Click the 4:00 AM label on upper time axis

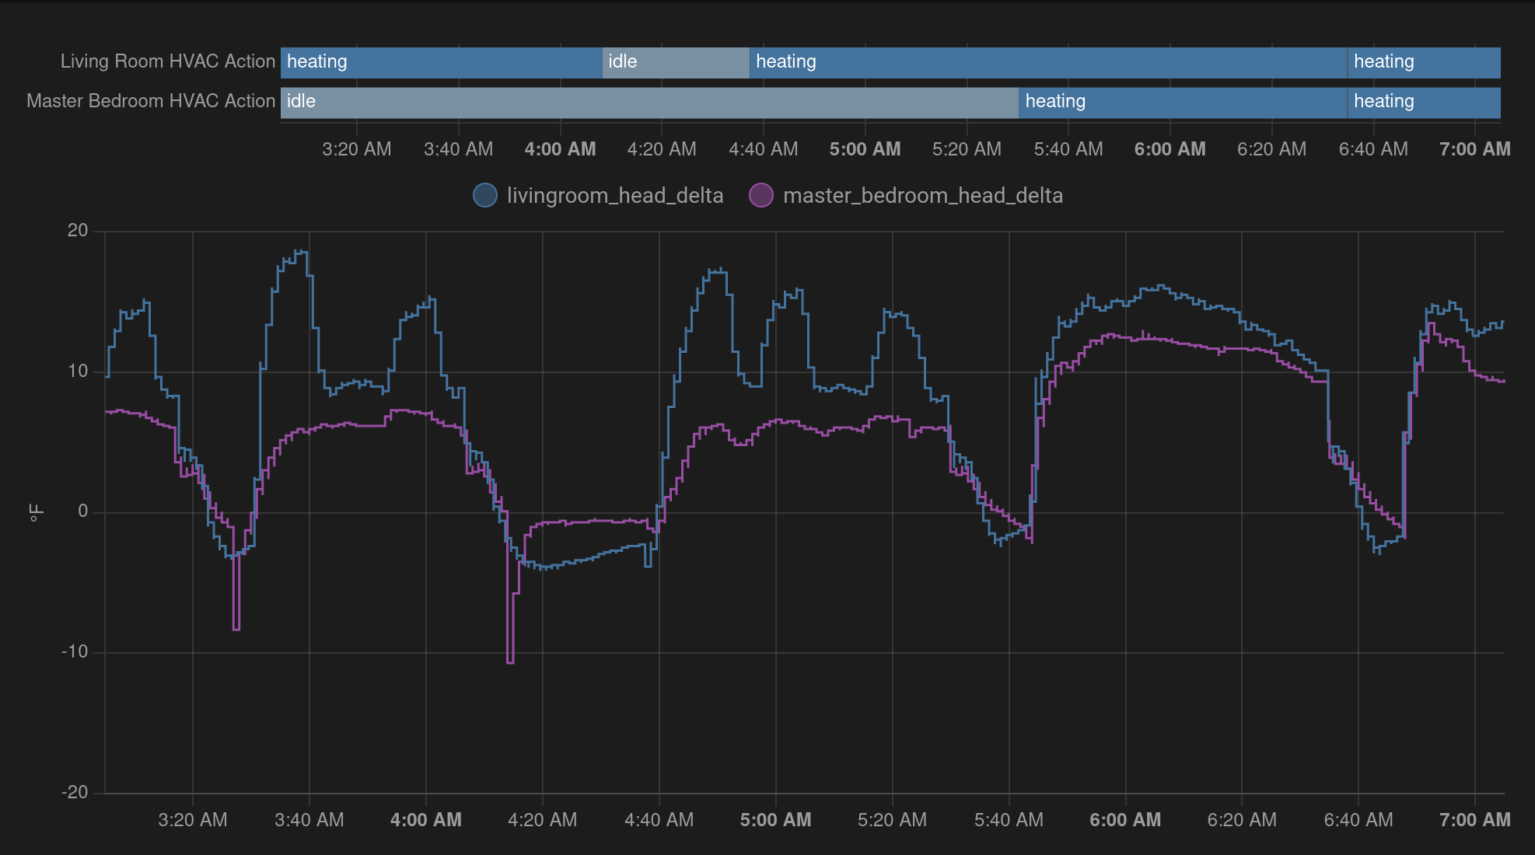point(560,148)
